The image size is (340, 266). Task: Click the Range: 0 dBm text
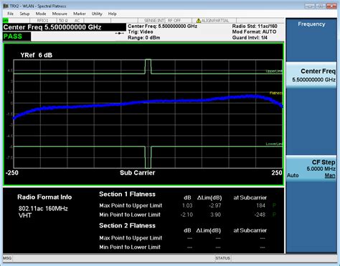pyautogui.click(x=144, y=38)
